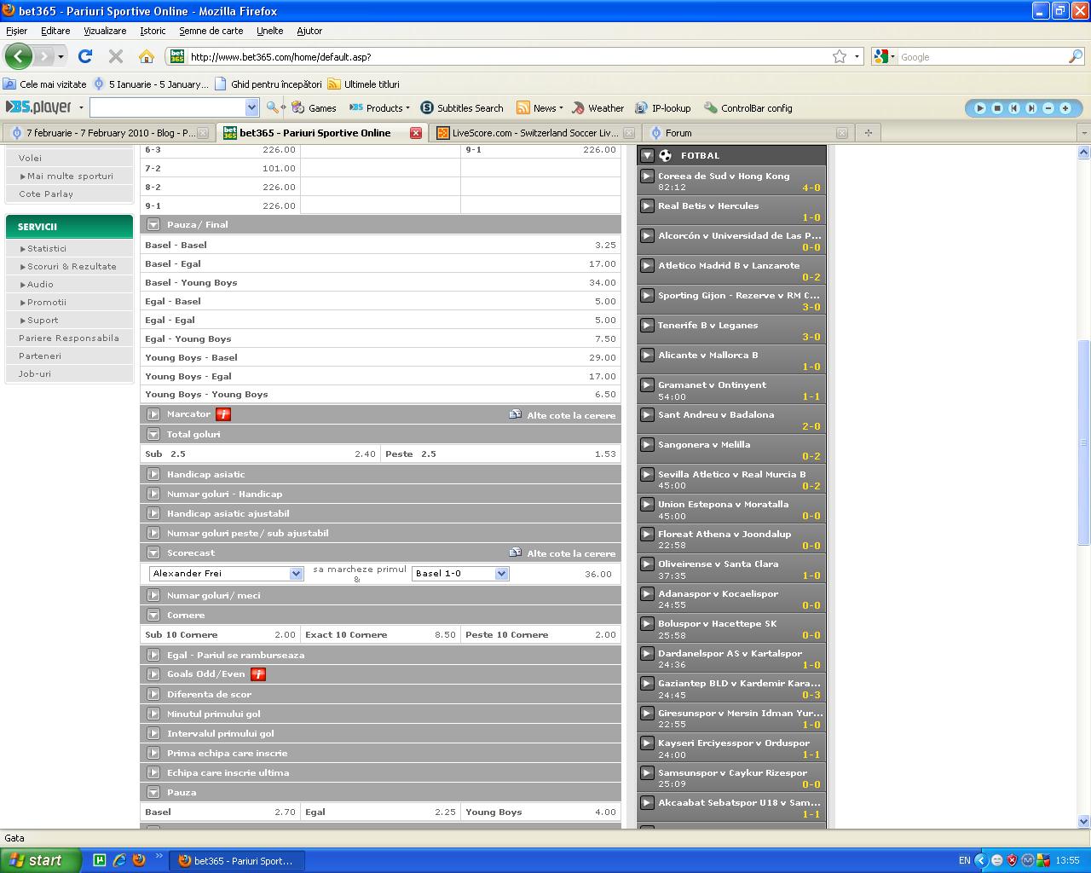Play the Coreea de Sud v Hong Kong match
1091x873 pixels.
pyautogui.click(x=648, y=176)
